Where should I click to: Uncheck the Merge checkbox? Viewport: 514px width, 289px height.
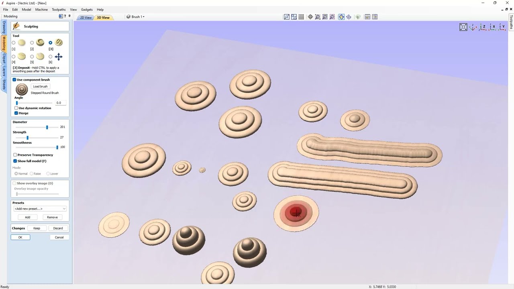(16, 113)
